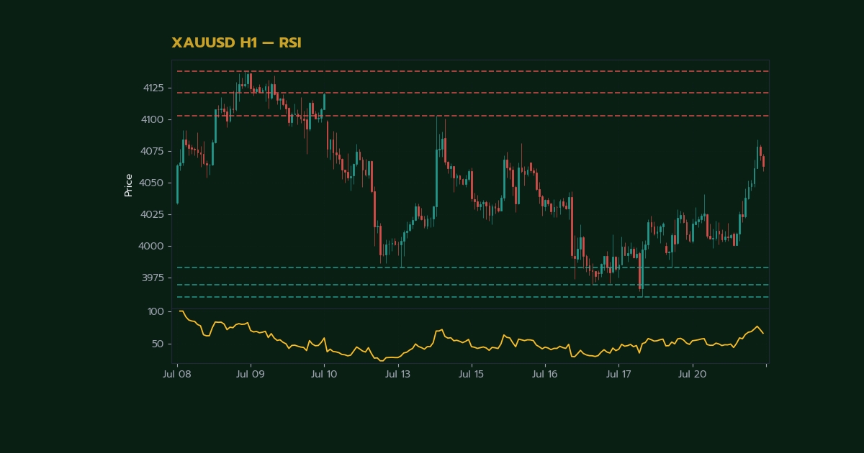Click the Price y-axis title

coord(129,185)
